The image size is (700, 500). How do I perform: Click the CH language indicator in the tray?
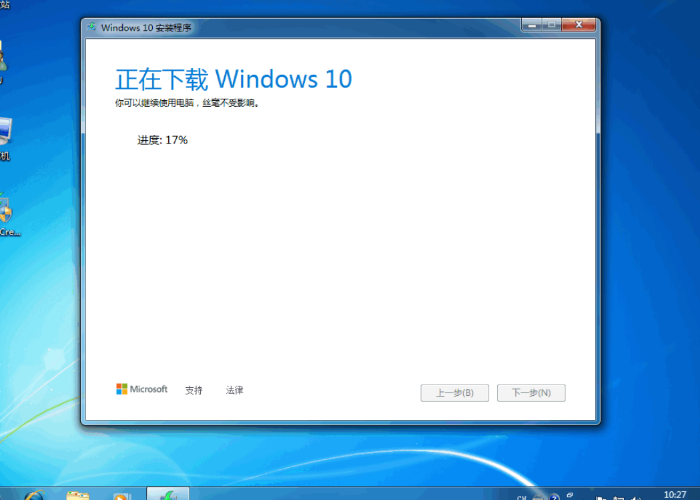click(x=521, y=497)
